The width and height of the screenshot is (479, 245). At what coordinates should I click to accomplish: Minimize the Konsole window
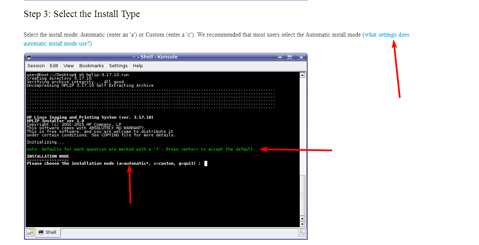pos(280,57)
